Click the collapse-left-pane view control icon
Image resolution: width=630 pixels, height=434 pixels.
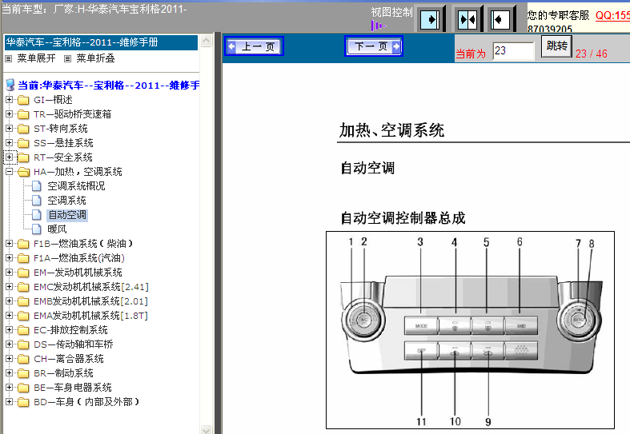(x=500, y=19)
